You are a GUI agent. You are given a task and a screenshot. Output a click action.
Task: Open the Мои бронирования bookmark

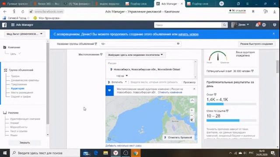[x=47, y=18]
